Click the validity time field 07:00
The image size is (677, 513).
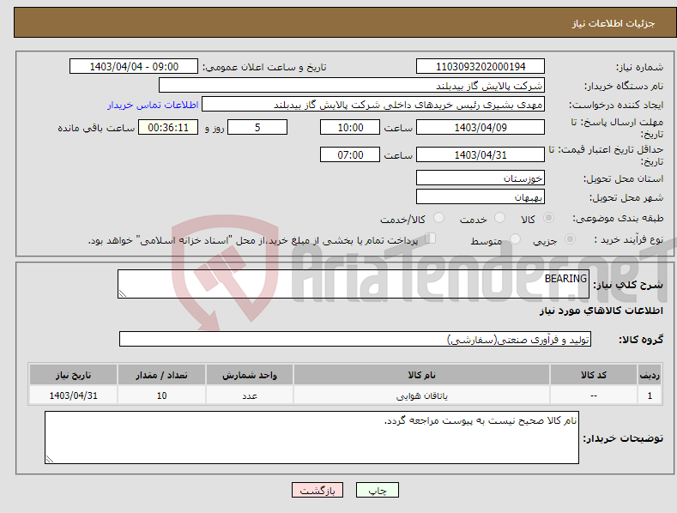(x=350, y=154)
